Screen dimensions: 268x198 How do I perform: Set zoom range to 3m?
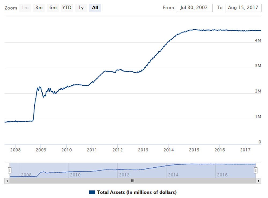point(39,8)
